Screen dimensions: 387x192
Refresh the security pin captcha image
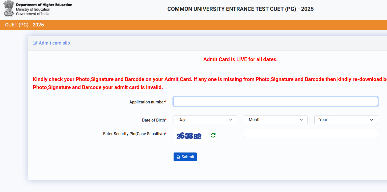pos(213,135)
